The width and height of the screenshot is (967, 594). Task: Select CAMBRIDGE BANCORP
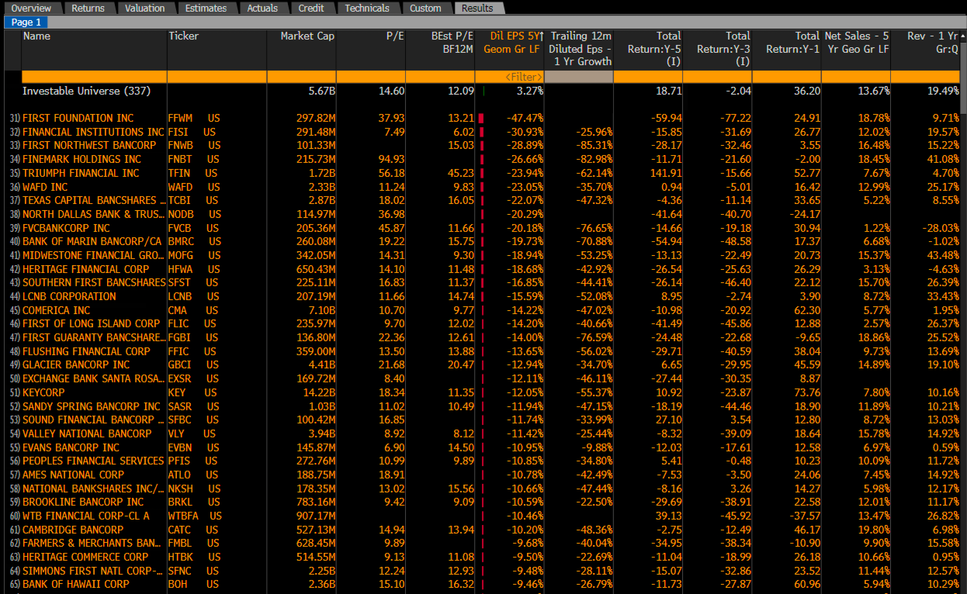coord(73,530)
